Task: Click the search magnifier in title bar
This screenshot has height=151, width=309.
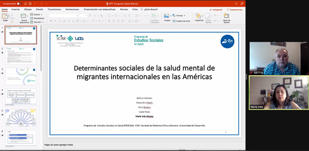Action: (236, 4)
